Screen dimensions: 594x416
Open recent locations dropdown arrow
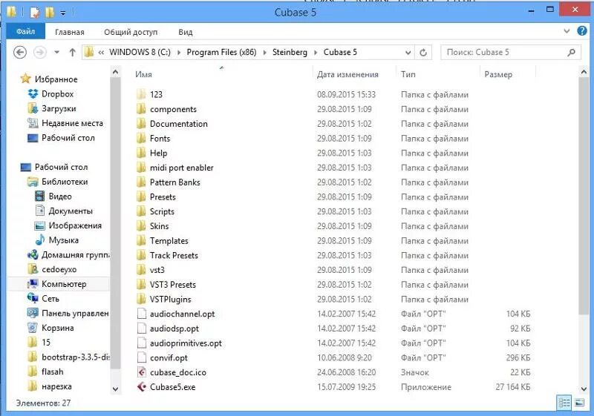point(57,52)
